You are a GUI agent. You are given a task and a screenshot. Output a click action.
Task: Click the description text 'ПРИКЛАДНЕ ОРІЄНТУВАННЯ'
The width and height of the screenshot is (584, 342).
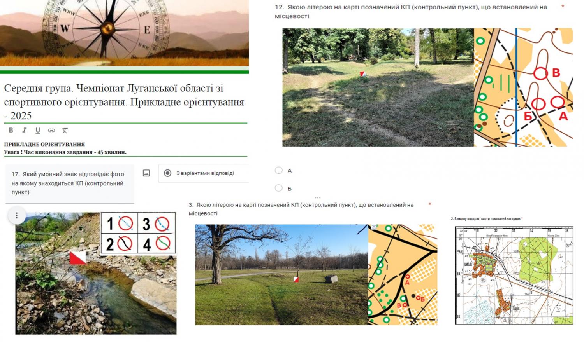click(44, 144)
